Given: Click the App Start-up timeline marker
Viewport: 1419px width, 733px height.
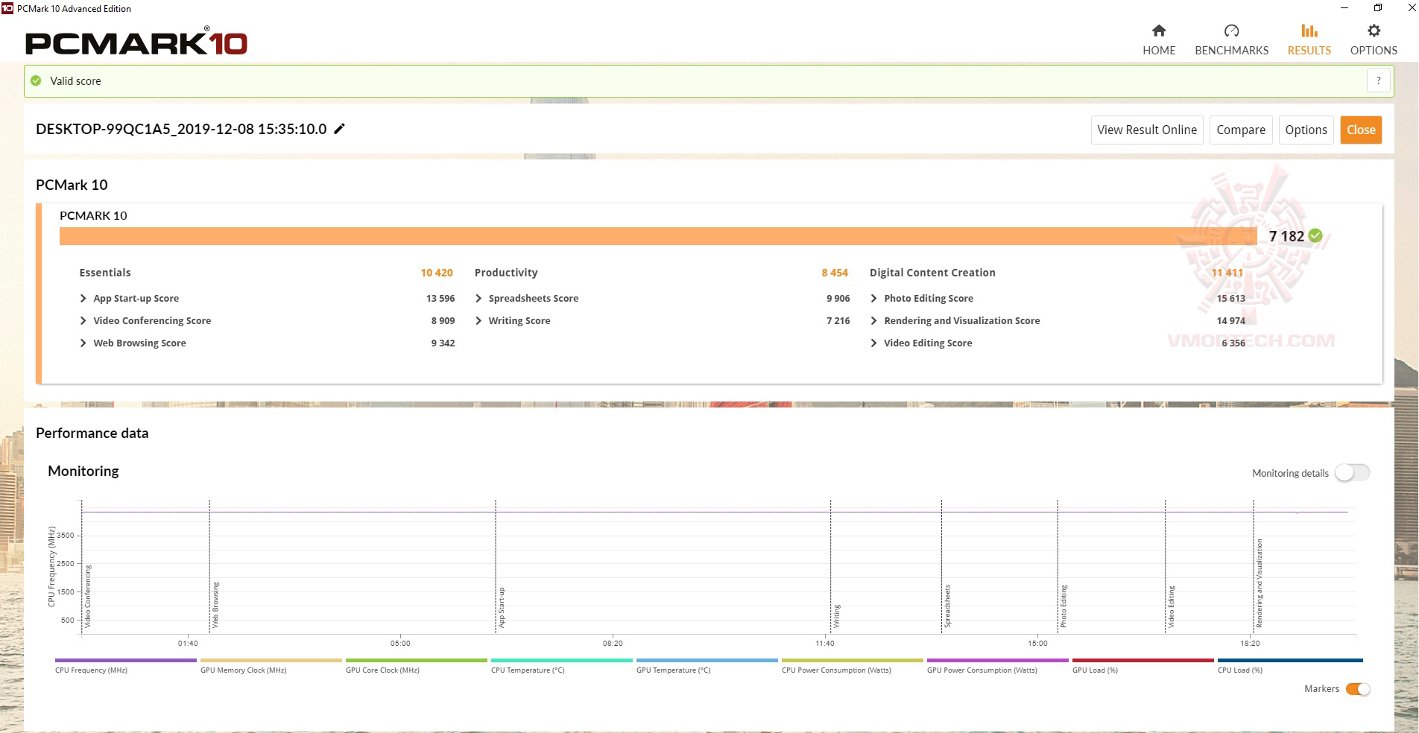Looking at the screenshot, I should 502,607.
